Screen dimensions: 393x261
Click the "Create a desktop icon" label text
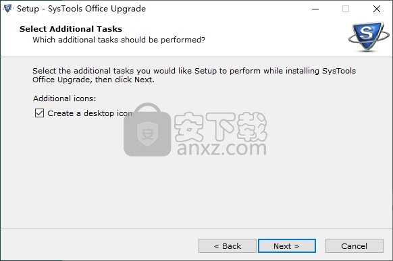(x=90, y=113)
